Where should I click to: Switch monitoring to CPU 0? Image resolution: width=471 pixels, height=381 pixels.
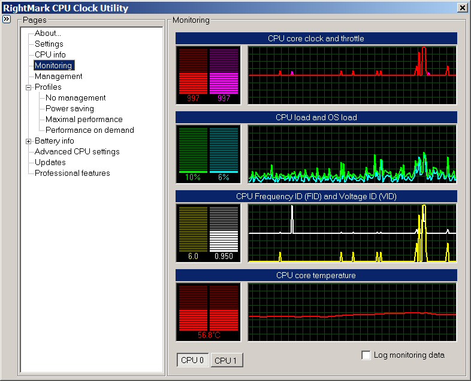(192, 360)
